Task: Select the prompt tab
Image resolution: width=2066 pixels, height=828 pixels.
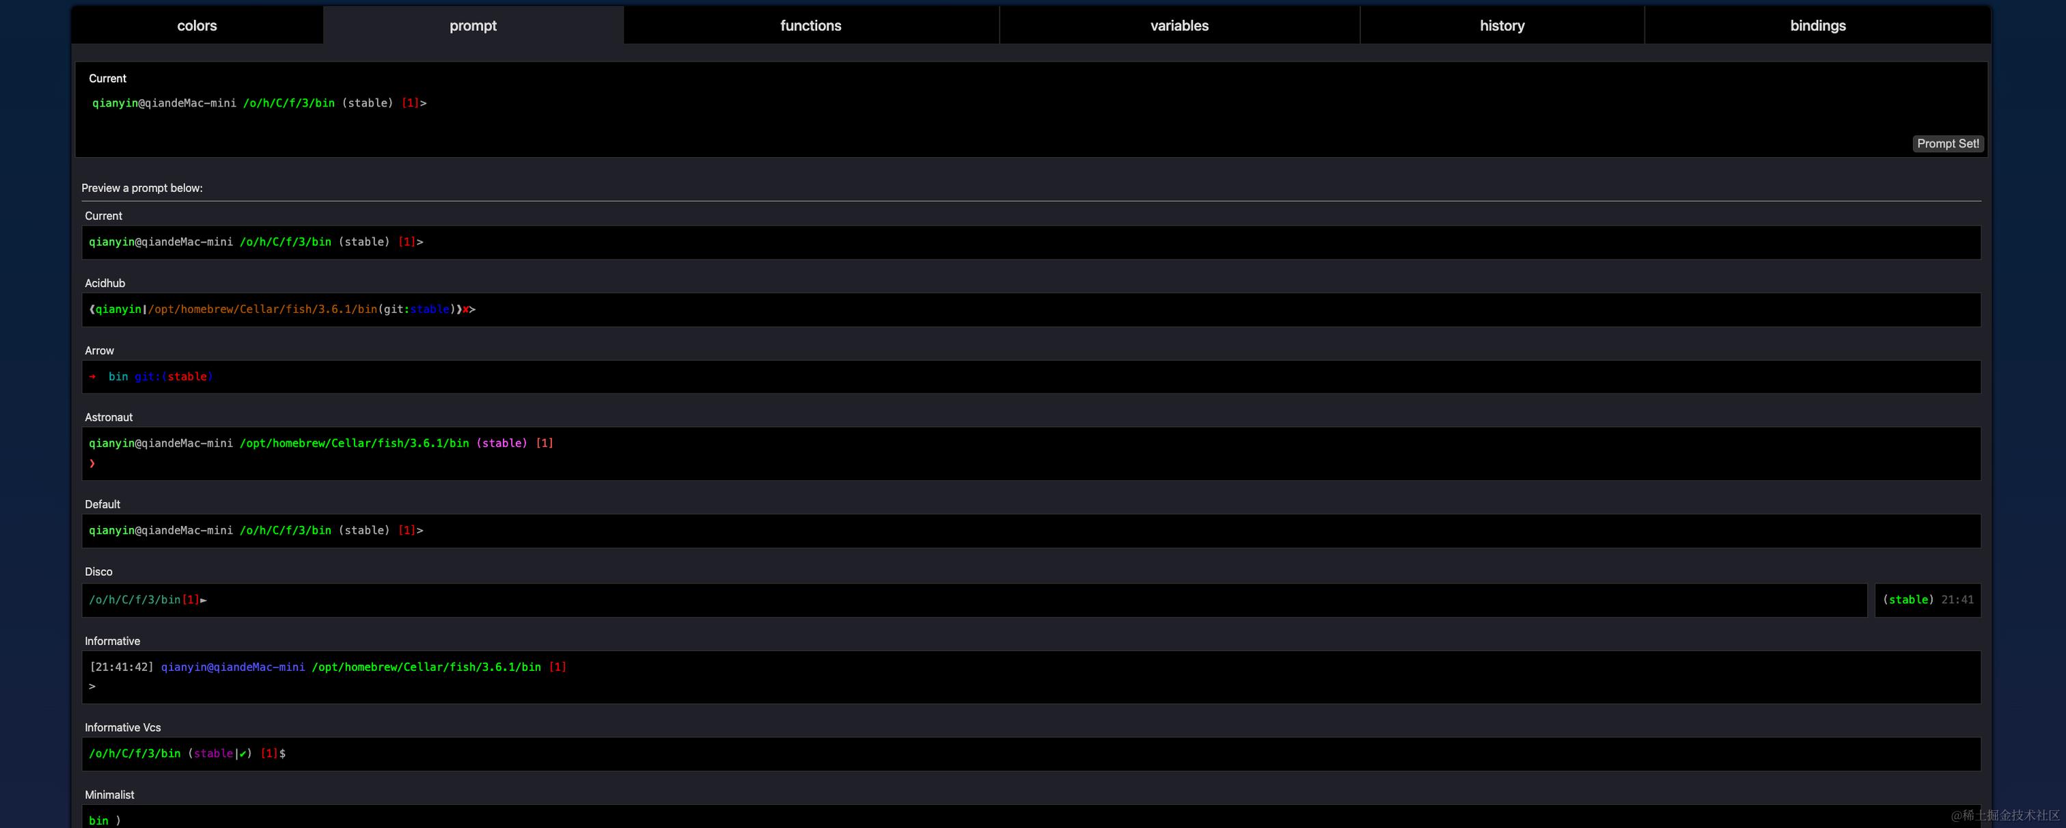Action: point(472,26)
